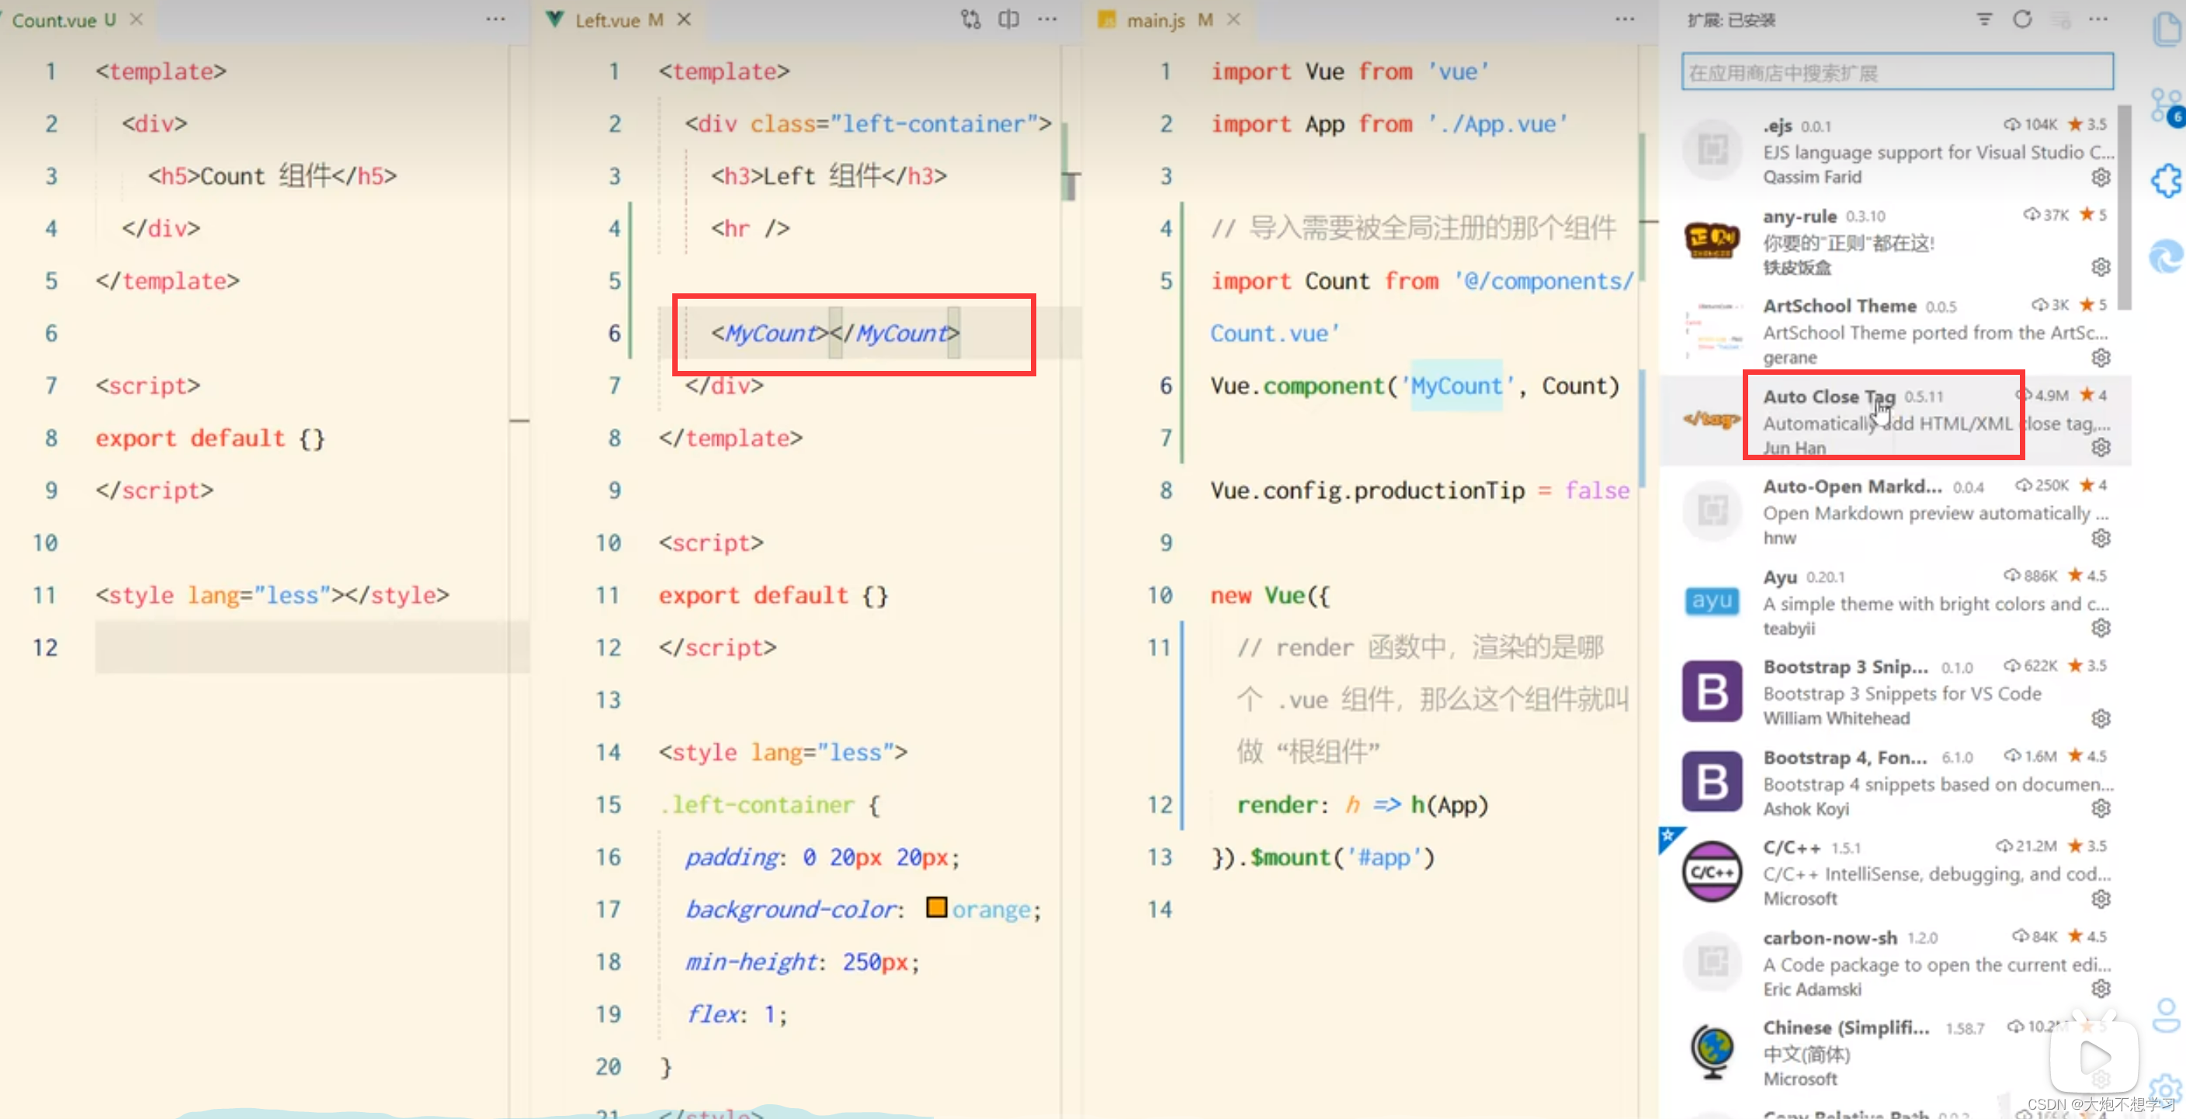2186x1119 pixels.
Task: Switch to the Count.vue editor tab
Action: [x=64, y=19]
